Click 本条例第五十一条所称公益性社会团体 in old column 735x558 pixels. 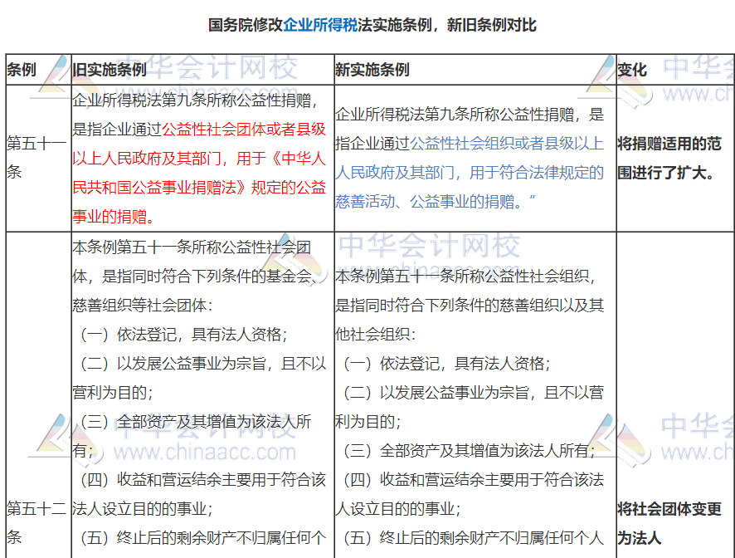click(x=191, y=248)
